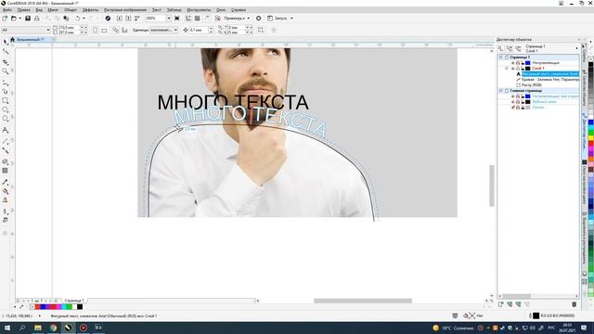Toggle visibility of the Сетка layer
This screenshot has height=334, width=594.
pos(513,108)
